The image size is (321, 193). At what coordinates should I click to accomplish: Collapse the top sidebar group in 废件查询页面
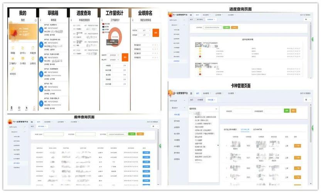[25, 127]
